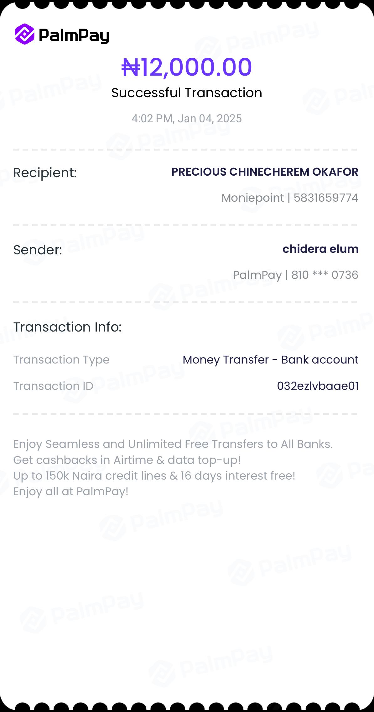Click the Transaction Type label
The image size is (374, 712).
tap(61, 360)
